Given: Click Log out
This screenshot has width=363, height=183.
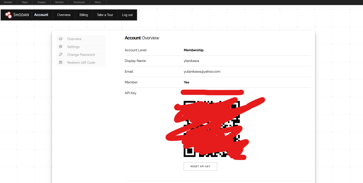Looking at the screenshot, I should pos(127,15).
